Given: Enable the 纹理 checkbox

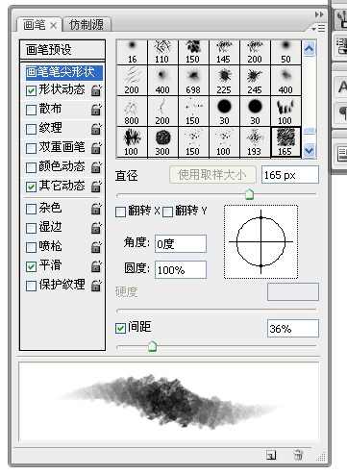Looking at the screenshot, I should [x=31, y=129].
